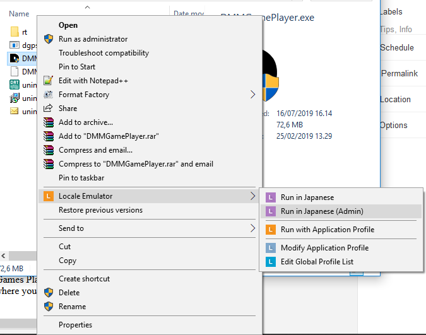Screen dimensions: 426x335
Task: Click the Share icon in the context menu
Action: pos(49,109)
